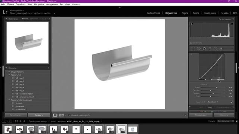This screenshot has width=239, height=134.
Task: Collapse the B&W toned presets folder
Action: 9,100
